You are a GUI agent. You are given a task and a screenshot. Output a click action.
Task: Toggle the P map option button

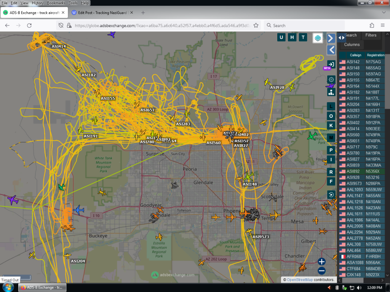(331, 150)
